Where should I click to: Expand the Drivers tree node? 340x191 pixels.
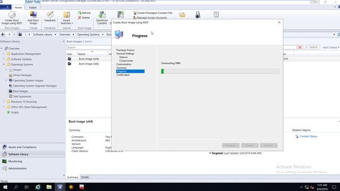[6, 70]
